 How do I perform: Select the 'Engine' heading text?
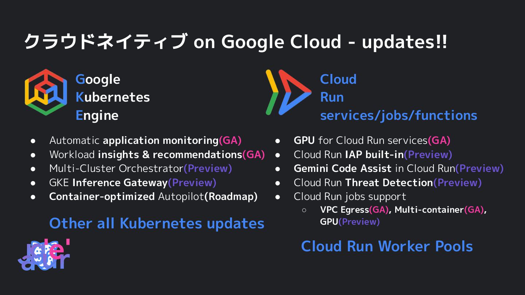click(x=97, y=115)
